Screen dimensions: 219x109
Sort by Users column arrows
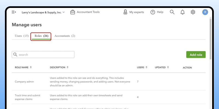pyautogui.click(x=146, y=67)
